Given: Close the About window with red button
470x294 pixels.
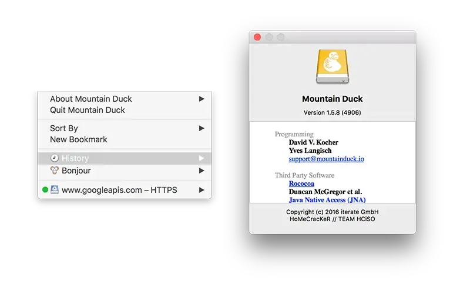Looking at the screenshot, I should click(x=257, y=37).
